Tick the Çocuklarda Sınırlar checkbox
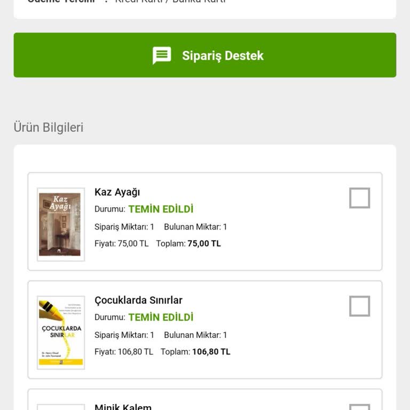 point(359,306)
